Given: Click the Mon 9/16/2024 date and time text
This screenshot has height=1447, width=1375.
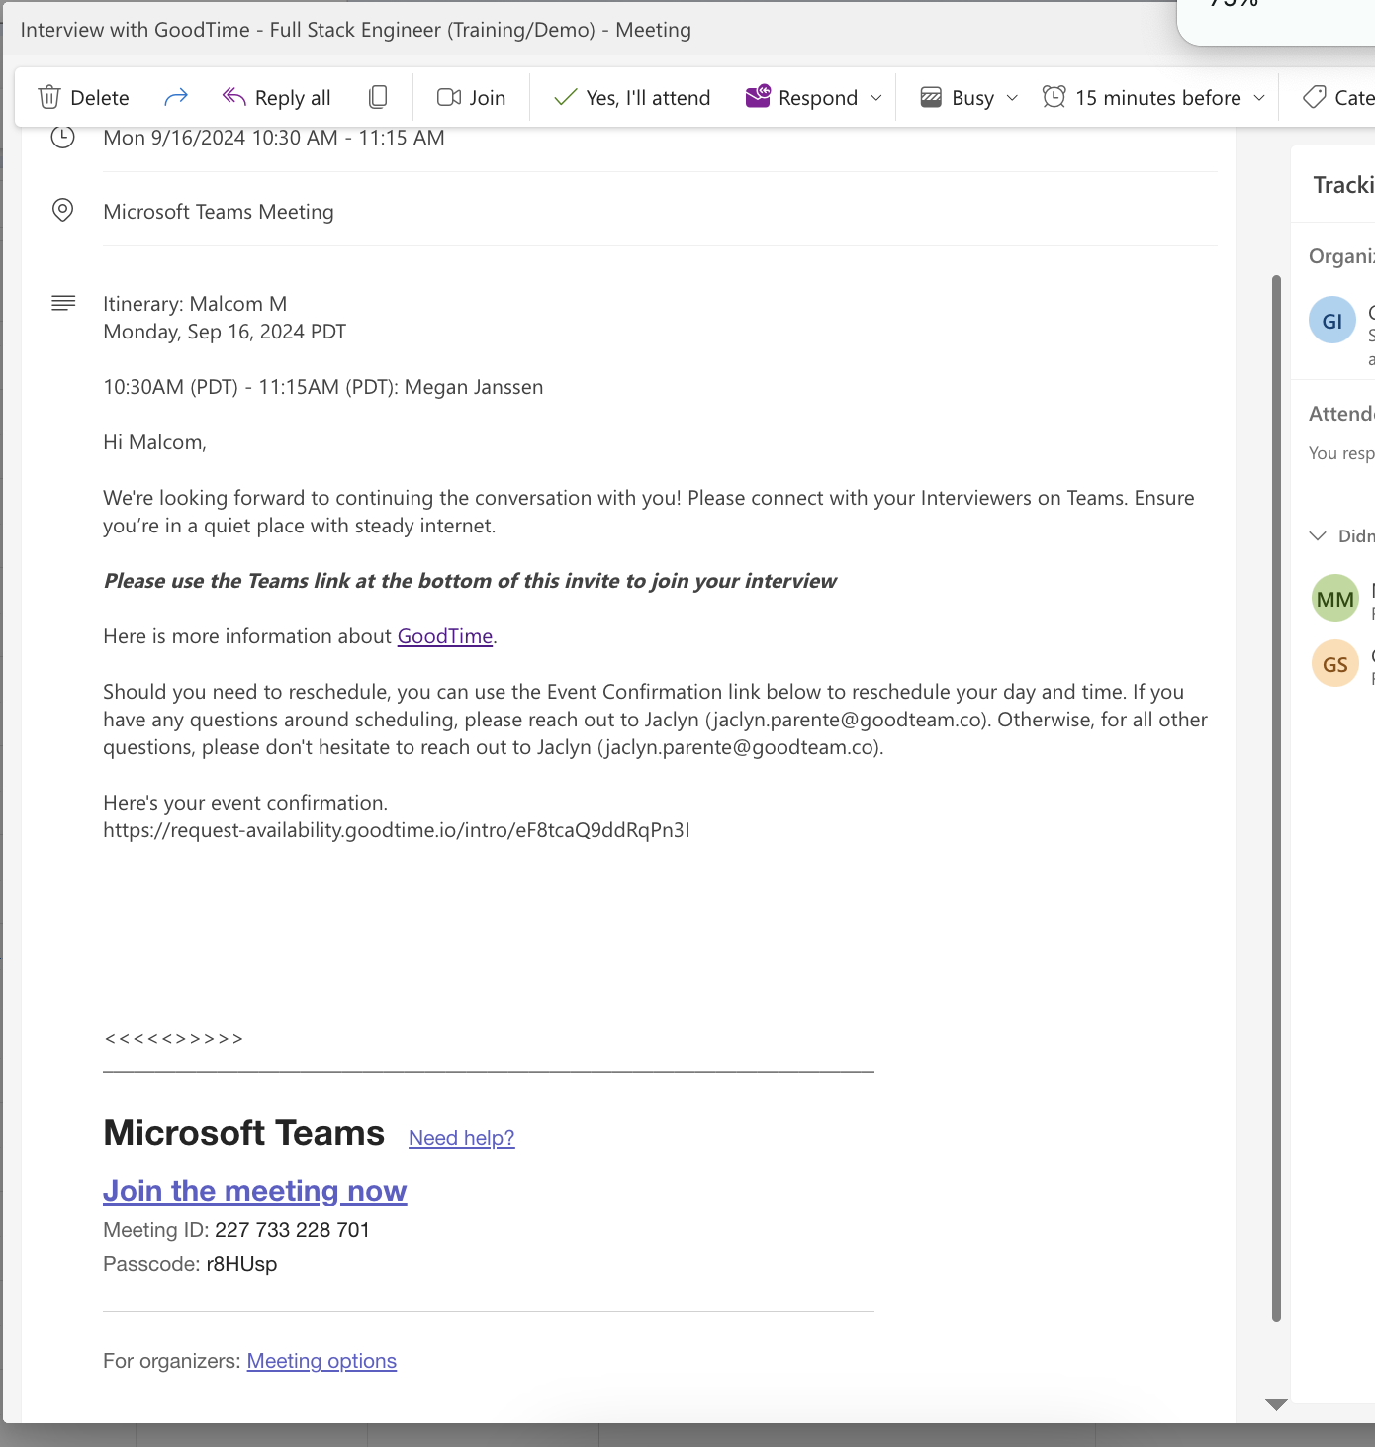Looking at the screenshot, I should click(274, 138).
